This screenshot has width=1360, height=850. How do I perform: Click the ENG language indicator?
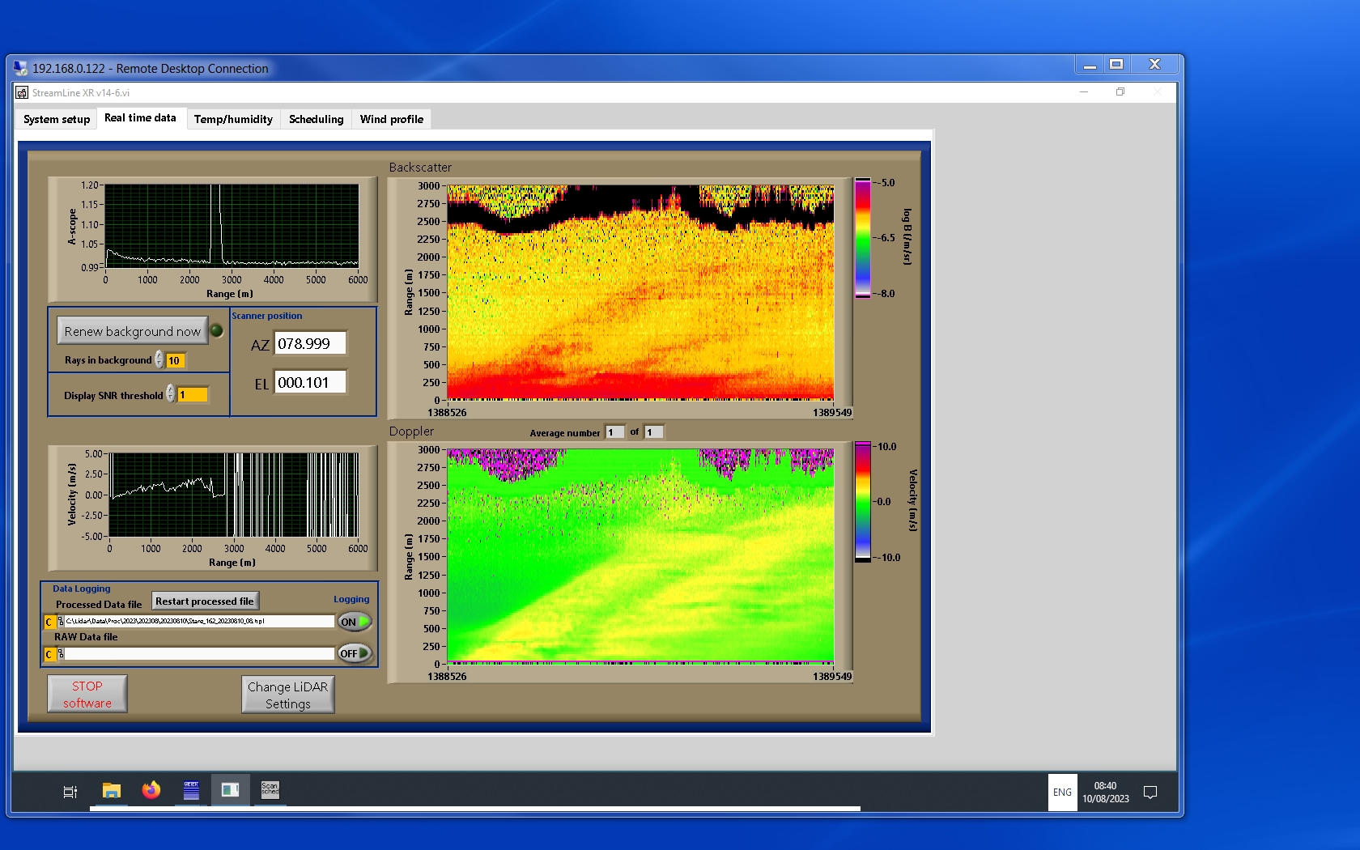pos(1062,793)
